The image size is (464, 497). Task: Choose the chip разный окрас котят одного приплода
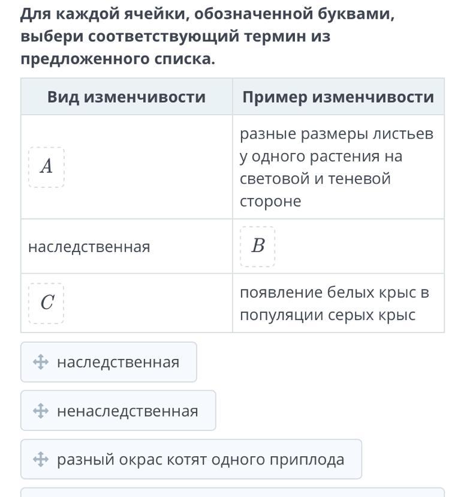(x=191, y=459)
